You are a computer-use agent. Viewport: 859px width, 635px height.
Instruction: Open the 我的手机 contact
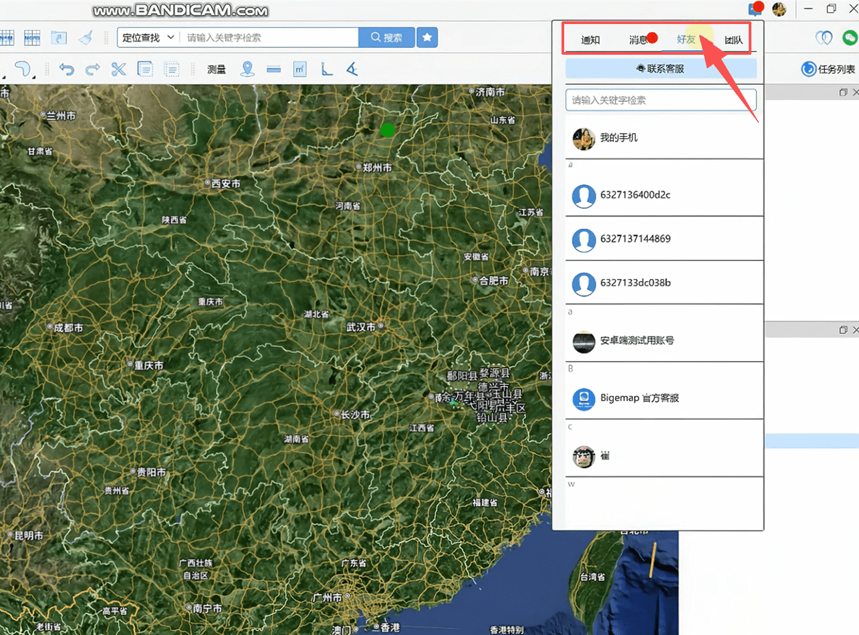pyautogui.click(x=664, y=138)
